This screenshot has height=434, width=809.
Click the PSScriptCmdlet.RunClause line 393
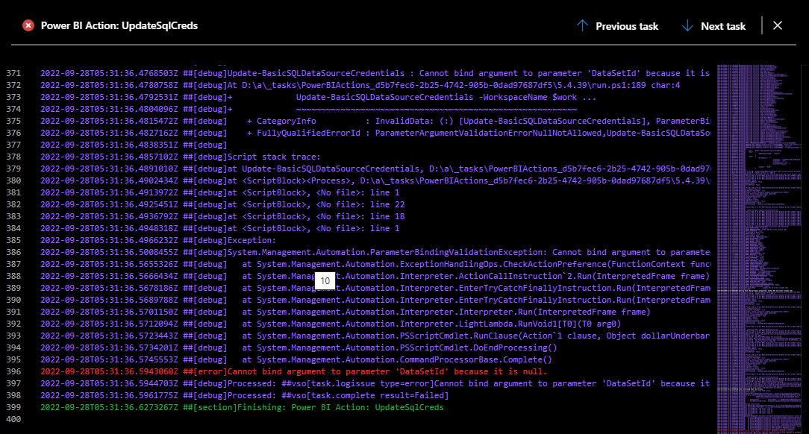click(375, 336)
